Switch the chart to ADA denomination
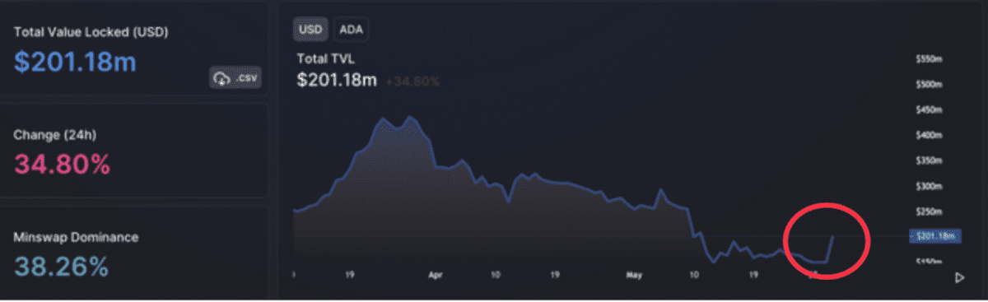The image size is (988, 302). 352,30
